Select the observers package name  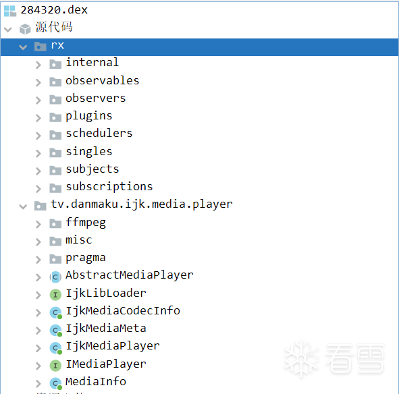pos(96,98)
